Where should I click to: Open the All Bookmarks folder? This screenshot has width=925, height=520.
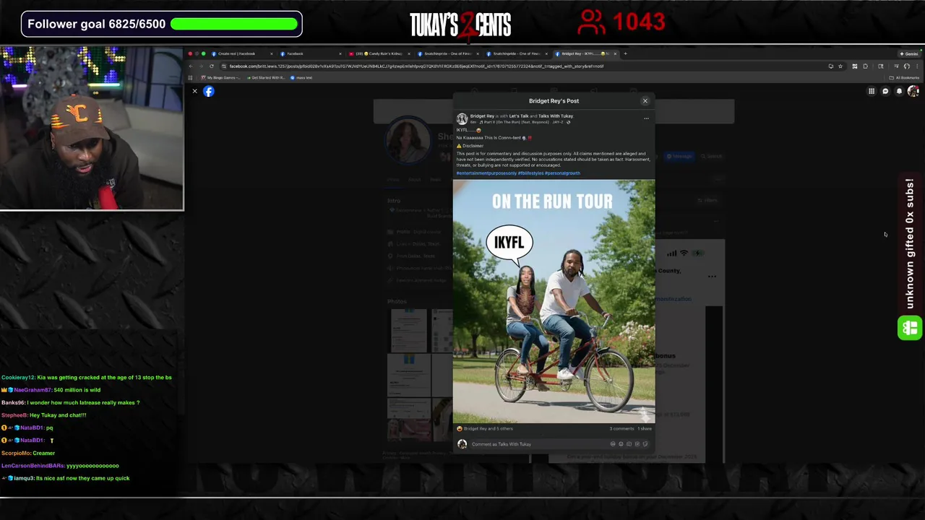pos(905,77)
